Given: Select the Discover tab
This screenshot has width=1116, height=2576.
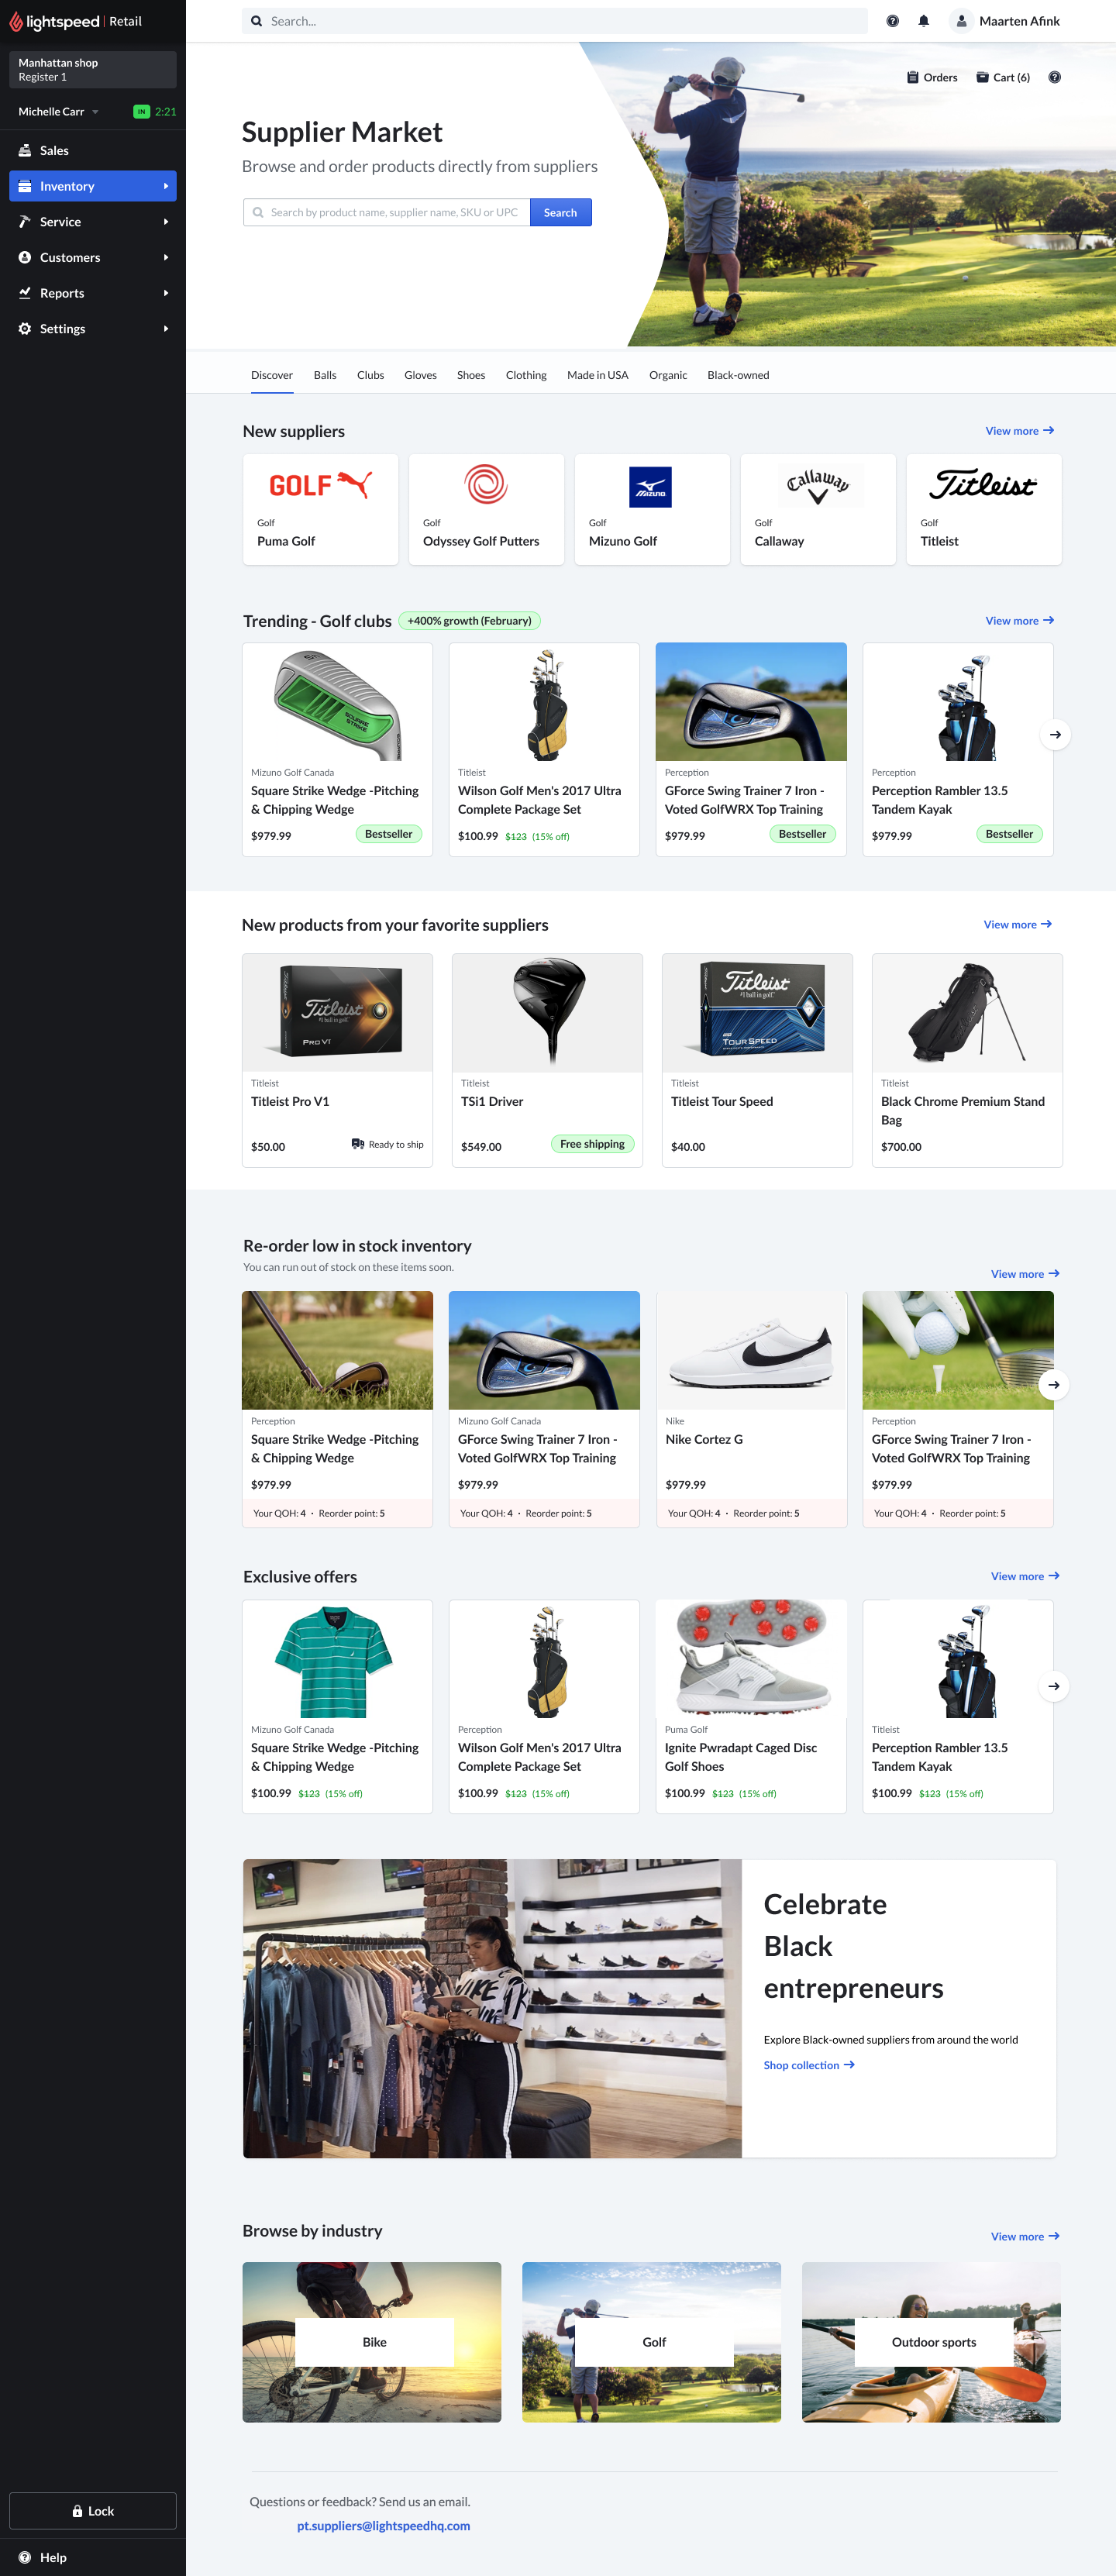Looking at the screenshot, I should click(272, 375).
